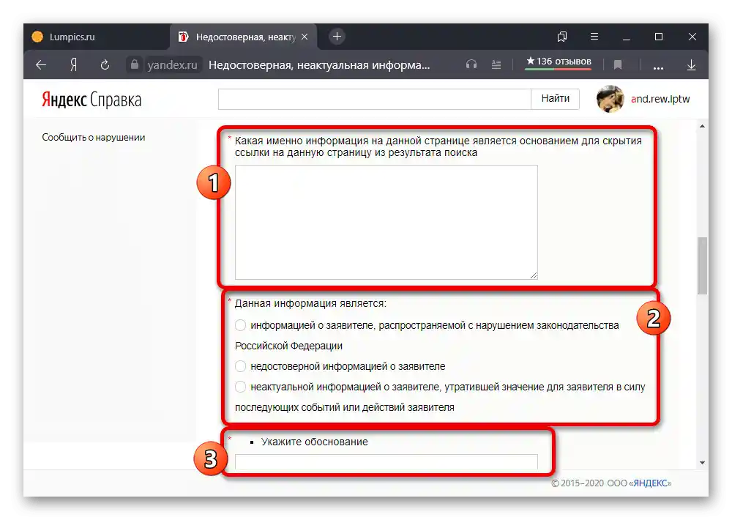Open the user avatar picture
The image size is (732, 520).
610,99
